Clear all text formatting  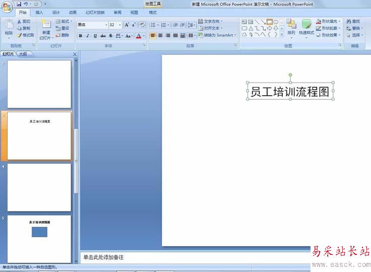click(x=142, y=25)
